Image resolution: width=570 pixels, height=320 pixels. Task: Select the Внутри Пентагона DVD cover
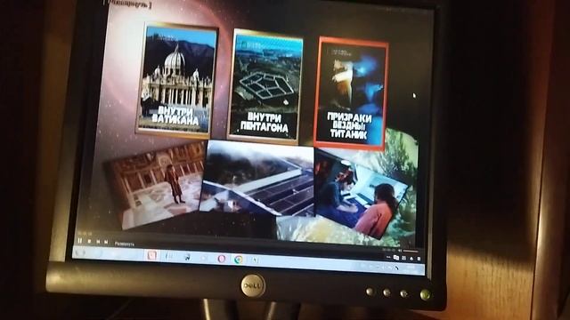coord(265,87)
